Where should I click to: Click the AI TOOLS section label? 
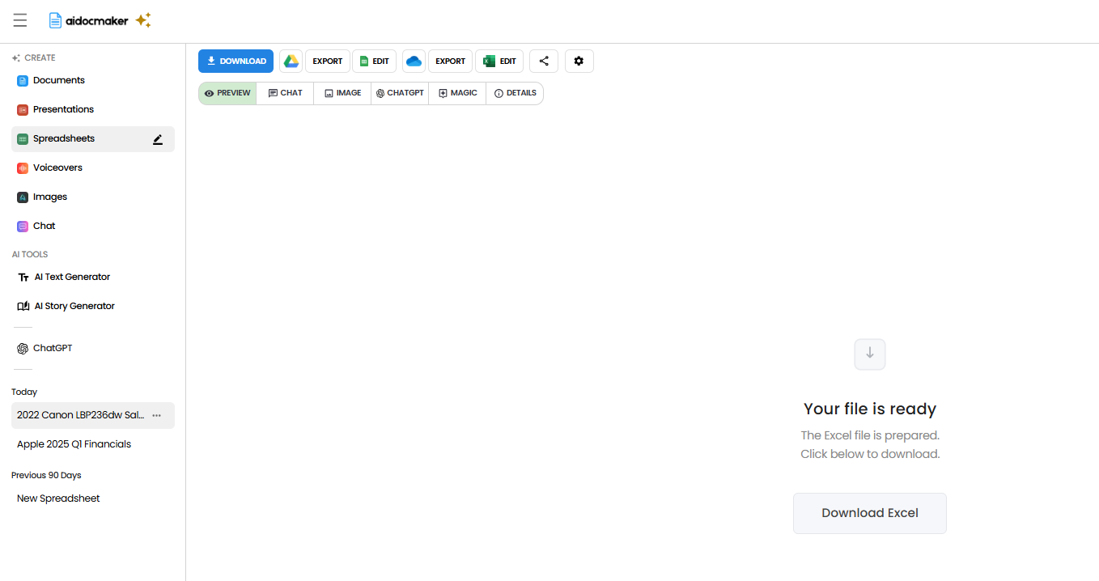point(30,255)
